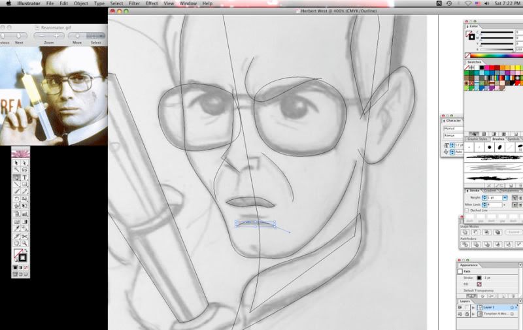This screenshot has height=330, width=523.
Task: Switch to the Brushes tab
Action: 498,139
